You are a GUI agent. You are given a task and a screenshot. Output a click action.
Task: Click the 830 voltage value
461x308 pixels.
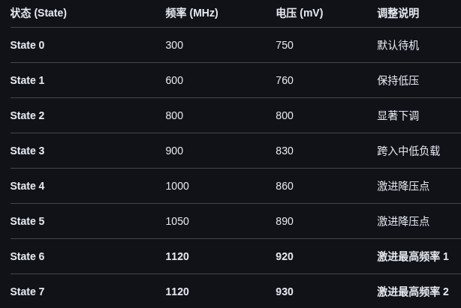click(x=285, y=151)
